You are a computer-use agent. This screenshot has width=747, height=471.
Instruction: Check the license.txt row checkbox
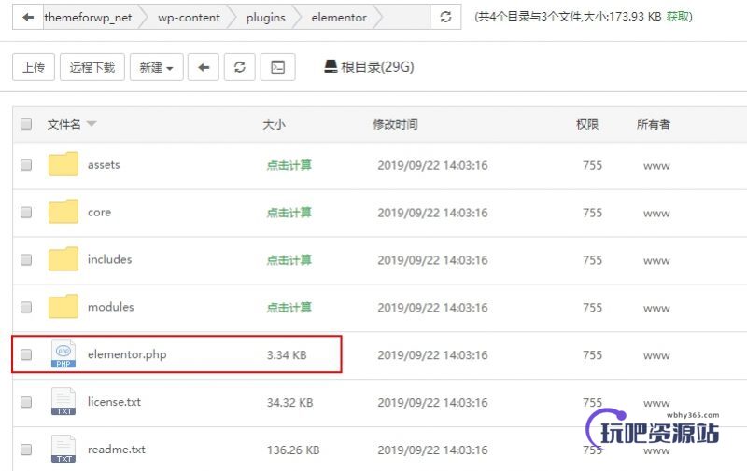tap(26, 402)
